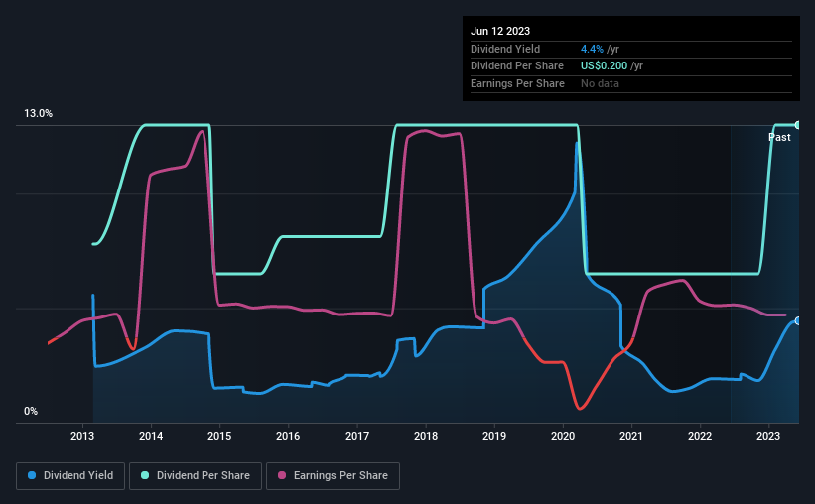Toggle the Dividend Yield legend button
The width and height of the screenshot is (815, 504).
[x=70, y=476]
